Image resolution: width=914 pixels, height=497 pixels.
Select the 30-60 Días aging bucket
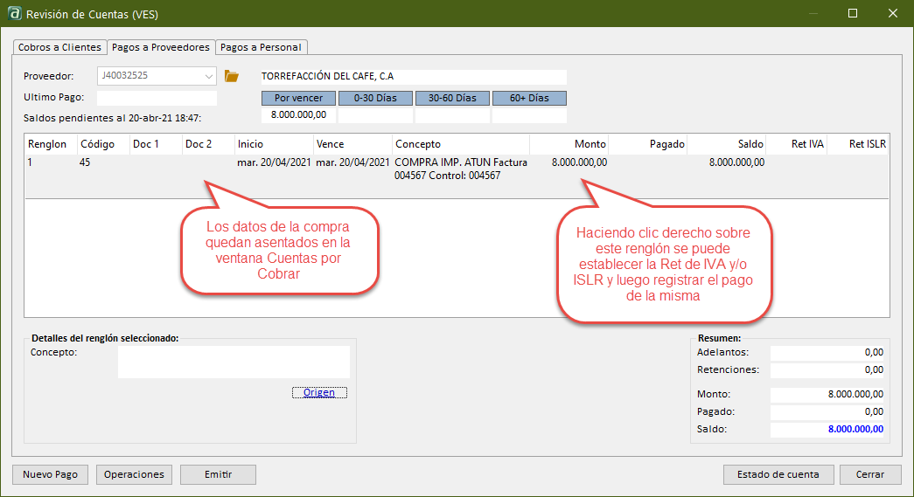coord(452,98)
